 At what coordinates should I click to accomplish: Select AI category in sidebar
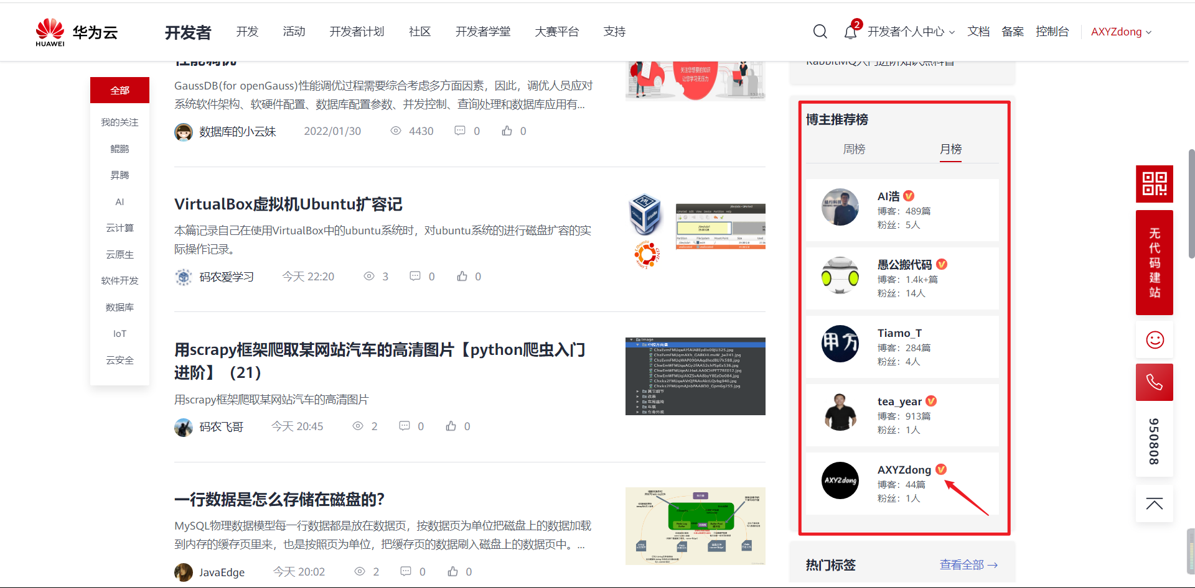point(119,202)
